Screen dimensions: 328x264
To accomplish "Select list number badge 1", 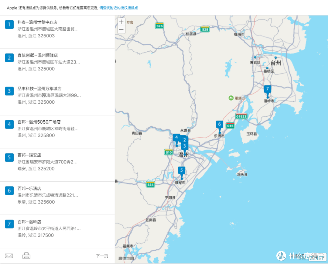I will (x=9, y=25).
